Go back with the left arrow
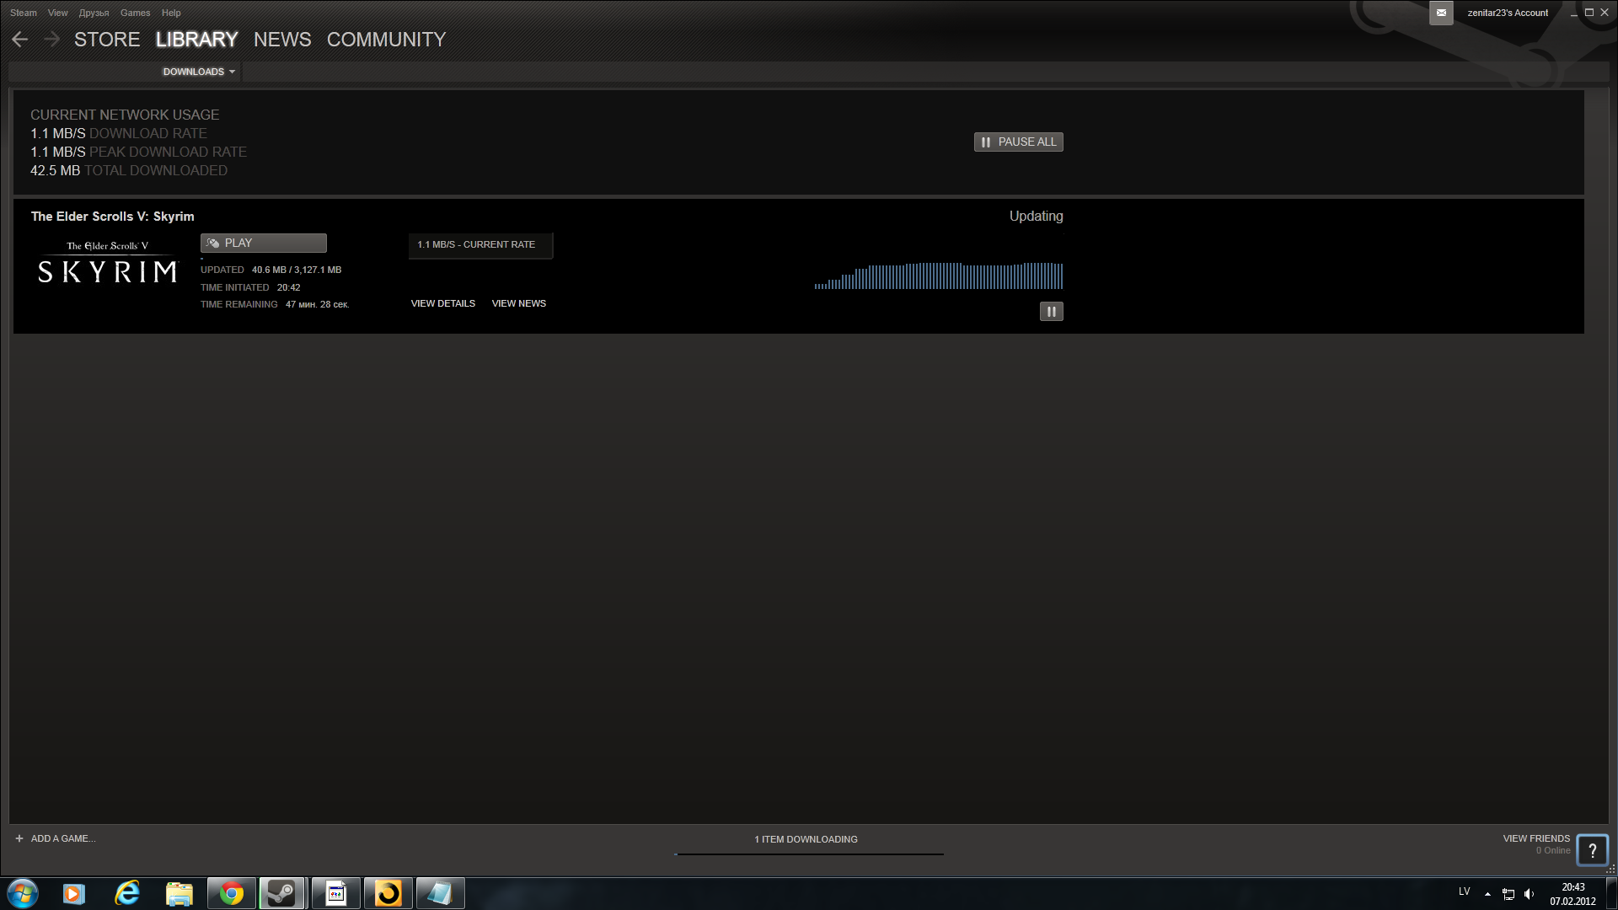The image size is (1618, 910). (x=20, y=40)
